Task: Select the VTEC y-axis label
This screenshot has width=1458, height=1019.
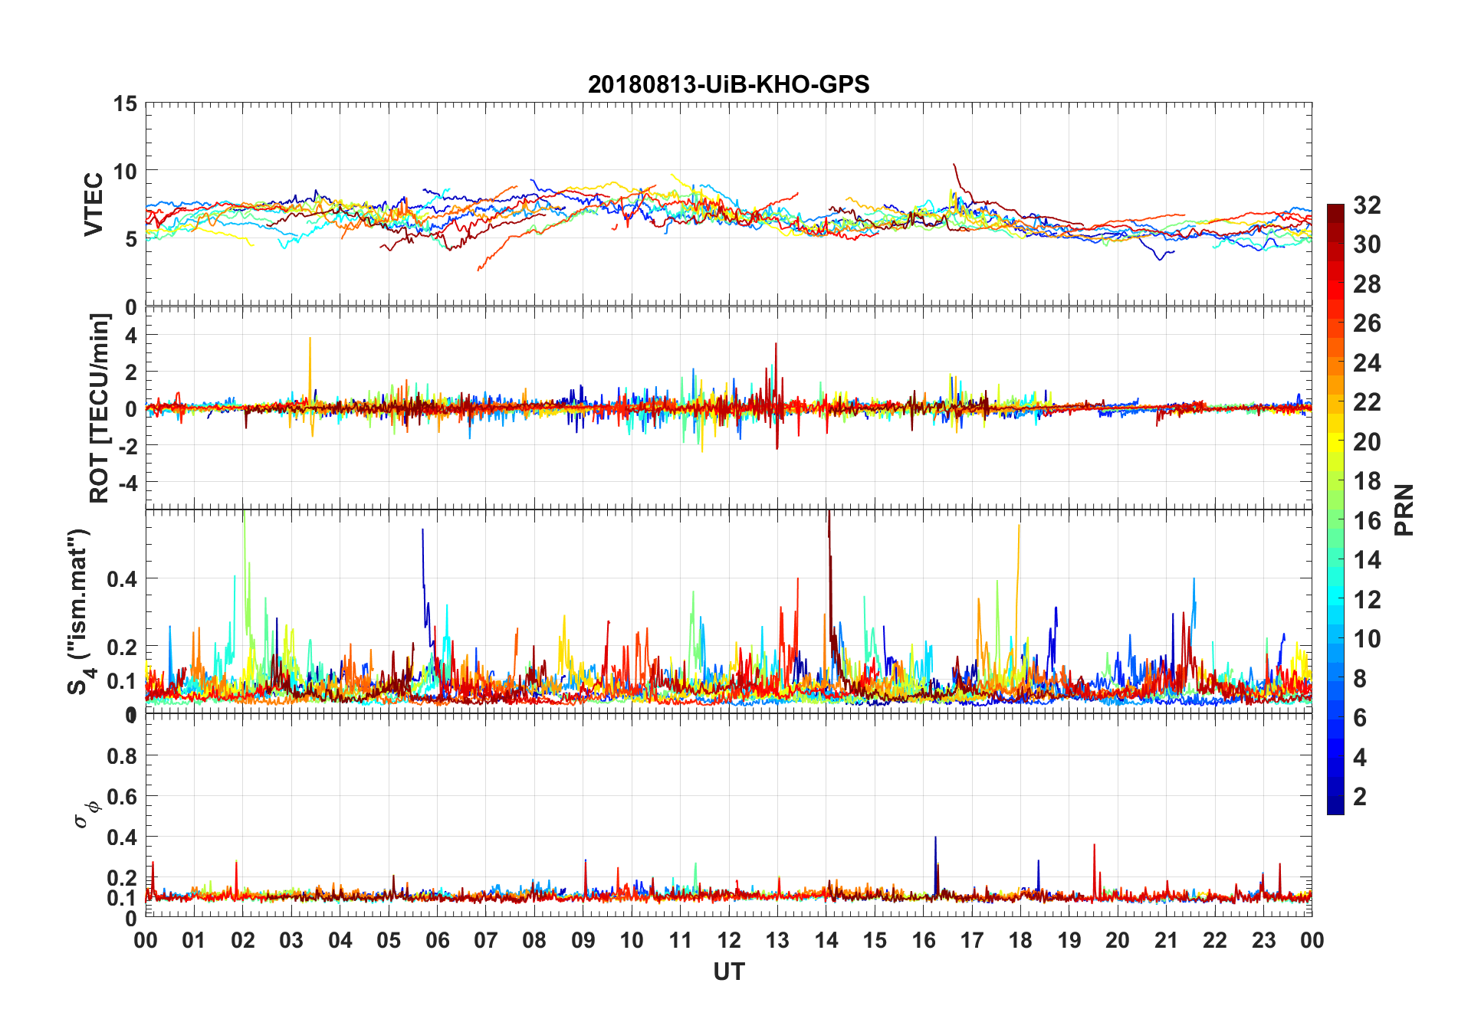Action: point(94,205)
